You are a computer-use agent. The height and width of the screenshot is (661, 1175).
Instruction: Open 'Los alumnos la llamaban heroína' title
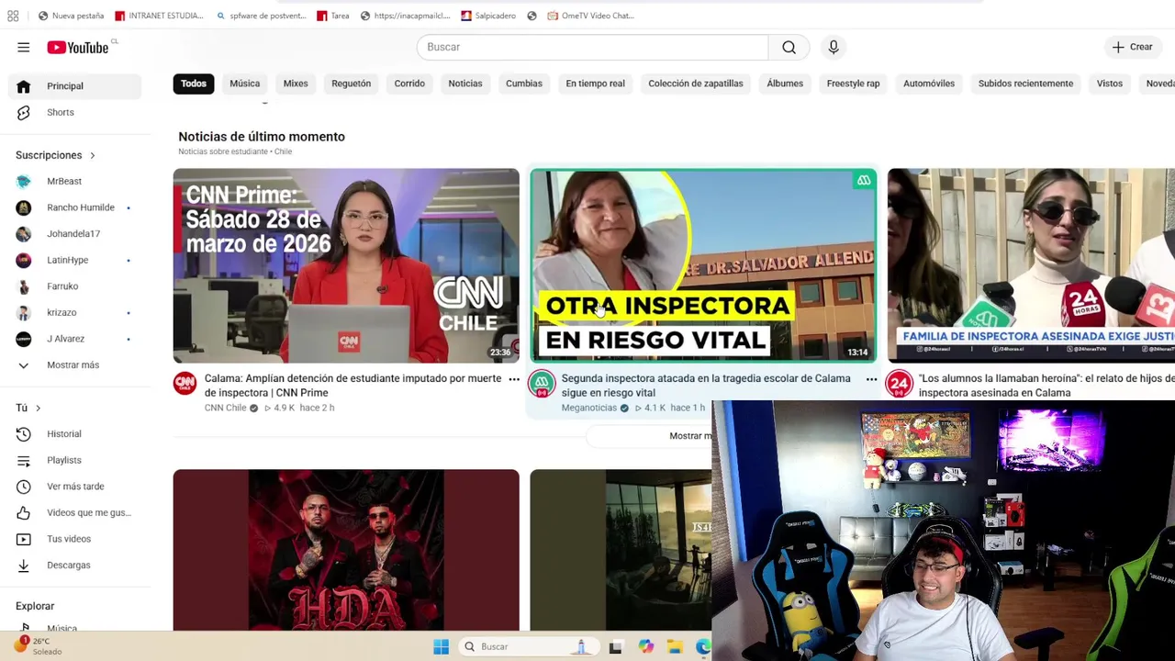point(1046,386)
